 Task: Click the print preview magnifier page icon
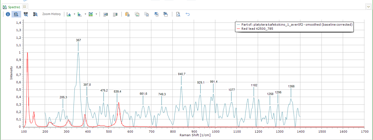click(178, 14)
